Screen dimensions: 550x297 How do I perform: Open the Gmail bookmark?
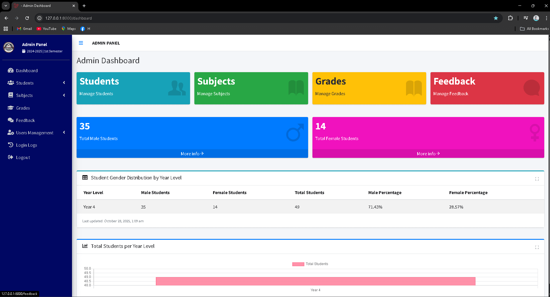click(24, 28)
